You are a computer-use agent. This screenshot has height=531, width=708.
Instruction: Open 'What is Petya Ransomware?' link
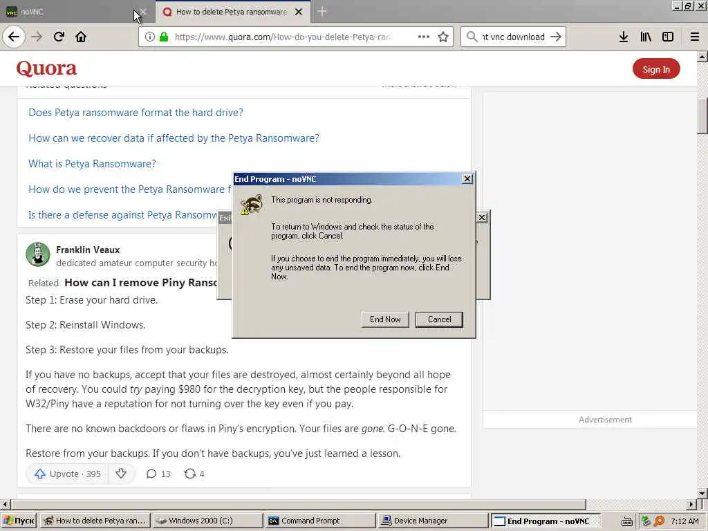pyautogui.click(x=92, y=164)
